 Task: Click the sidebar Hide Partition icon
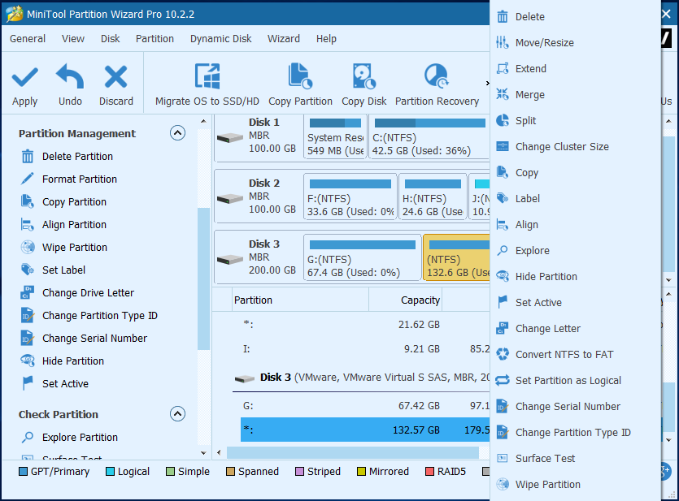(28, 361)
